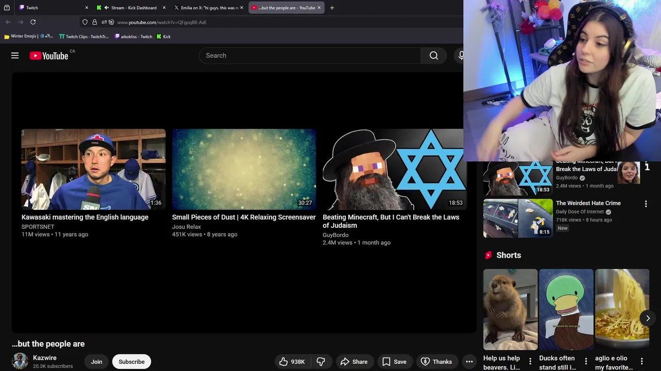Open Daily Dose Of Internet channel
The width and height of the screenshot is (661, 371).
point(580,212)
